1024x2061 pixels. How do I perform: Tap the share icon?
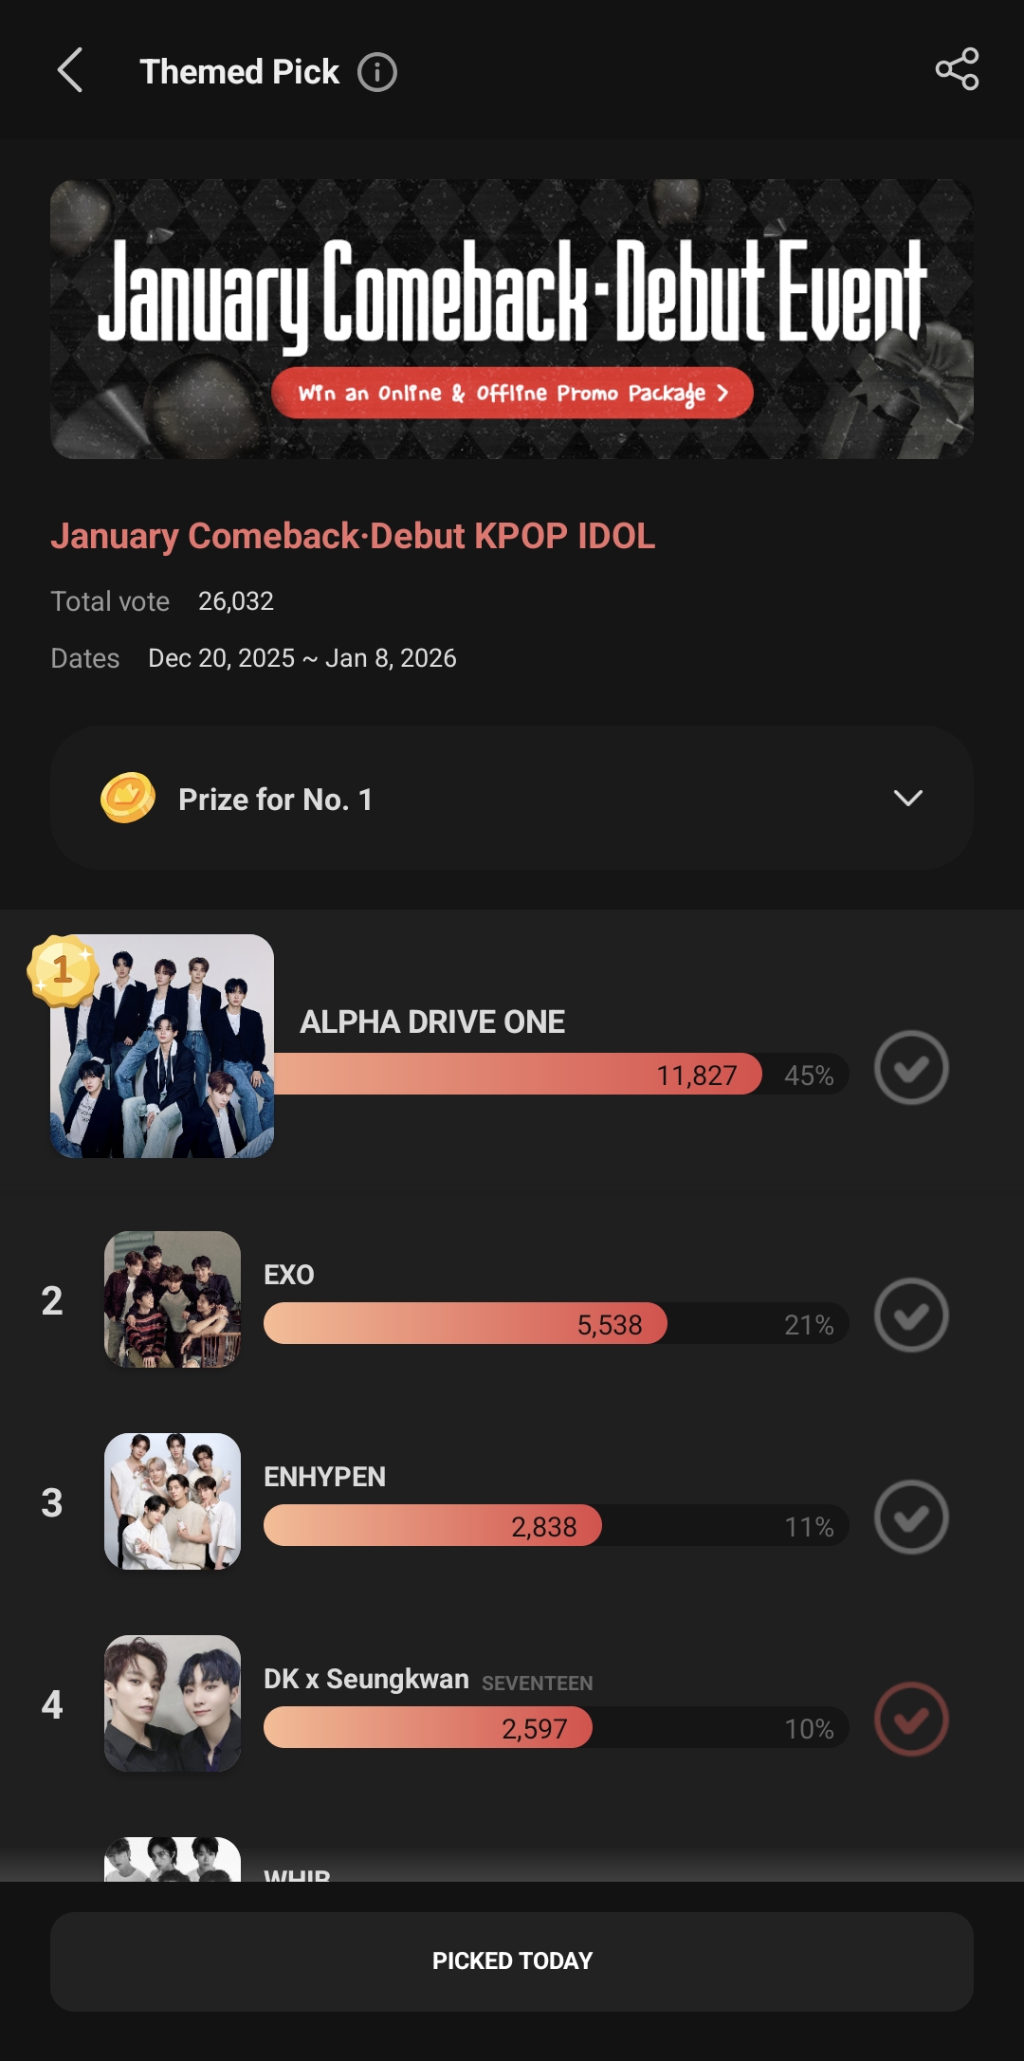[x=957, y=69]
